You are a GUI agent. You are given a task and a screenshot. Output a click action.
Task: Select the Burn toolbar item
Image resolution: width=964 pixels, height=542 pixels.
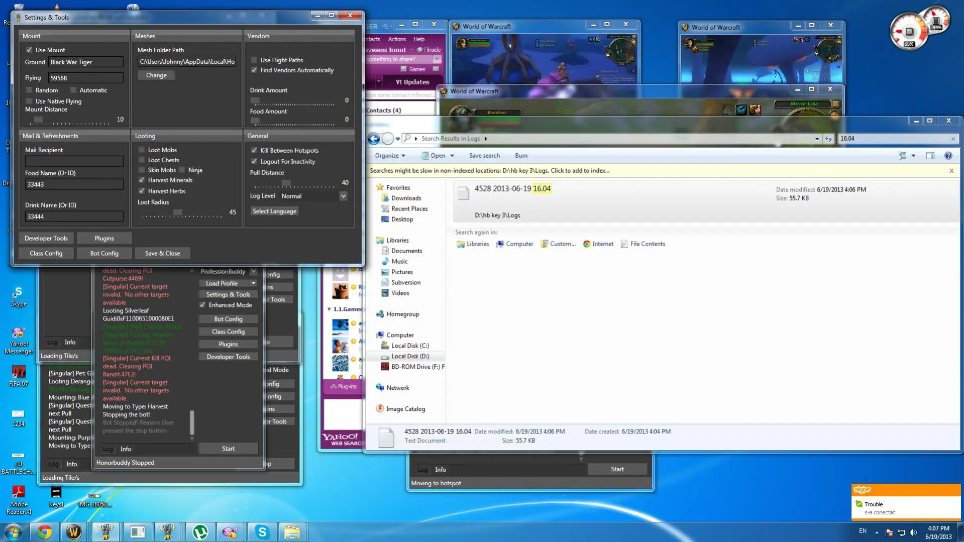pyautogui.click(x=521, y=156)
